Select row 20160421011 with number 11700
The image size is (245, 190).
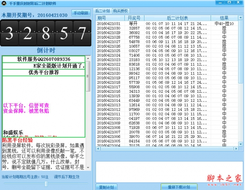[167, 114]
